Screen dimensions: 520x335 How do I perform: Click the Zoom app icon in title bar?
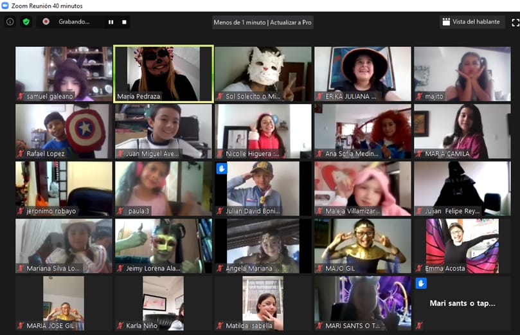coord(5,5)
